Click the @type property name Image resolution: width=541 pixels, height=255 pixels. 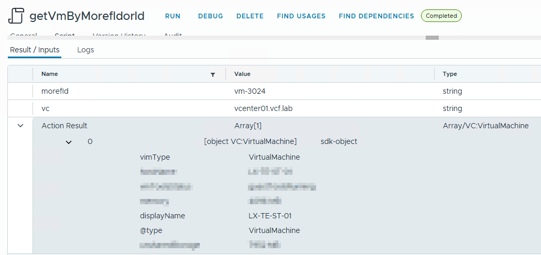(x=151, y=230)
